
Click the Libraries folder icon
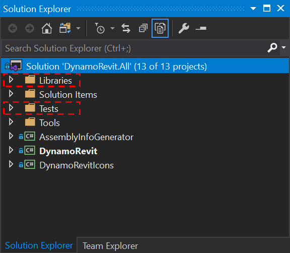[x=30, y=80]
